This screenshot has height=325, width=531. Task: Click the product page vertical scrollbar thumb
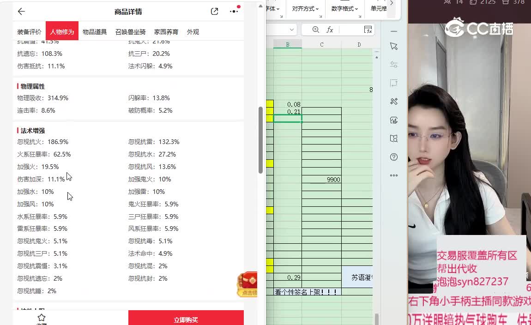click(260, 140)
